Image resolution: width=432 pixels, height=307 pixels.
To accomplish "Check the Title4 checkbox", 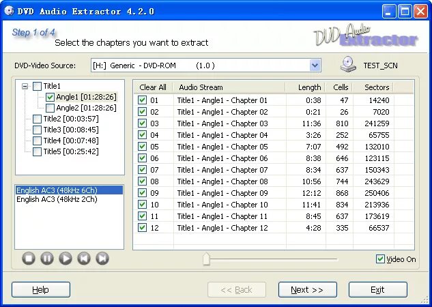I will (x=37, y=141).
